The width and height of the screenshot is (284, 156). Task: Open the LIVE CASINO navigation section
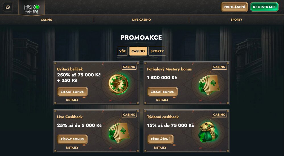[141, 20]
